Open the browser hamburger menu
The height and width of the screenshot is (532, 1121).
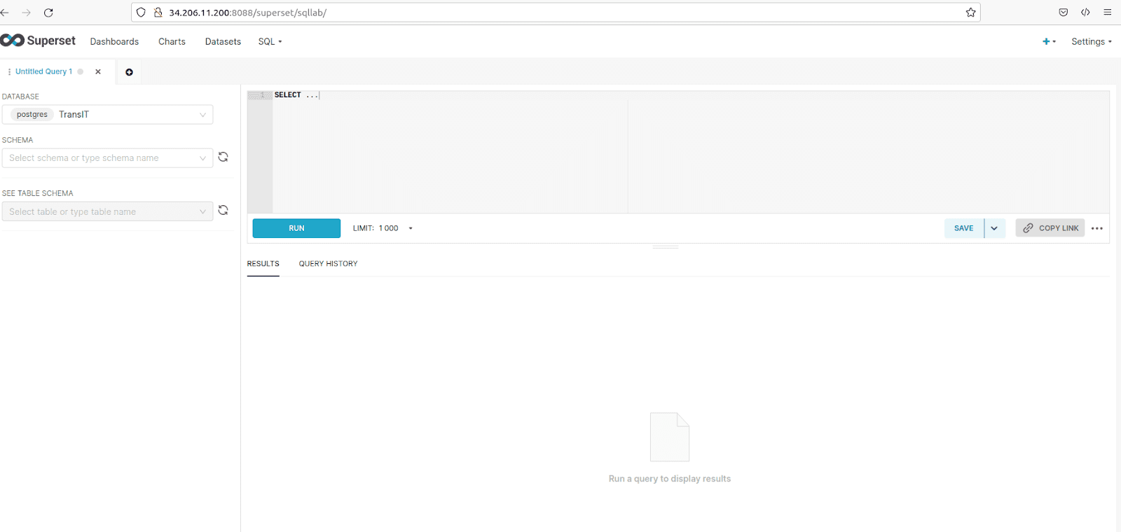click(x=1107, y=13)
